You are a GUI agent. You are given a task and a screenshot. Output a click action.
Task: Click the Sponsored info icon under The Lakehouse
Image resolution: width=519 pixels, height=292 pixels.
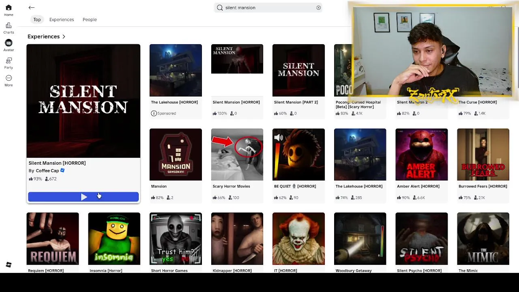pos(154,113)
